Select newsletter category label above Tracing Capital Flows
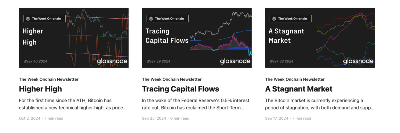This screenshot has height=133, width=400. pos(172,79)
